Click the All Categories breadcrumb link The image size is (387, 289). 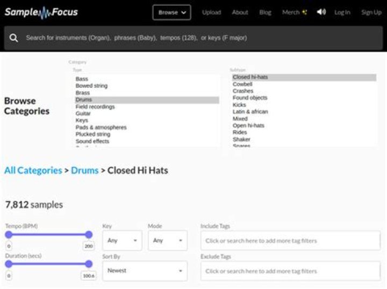click(33, 171)
